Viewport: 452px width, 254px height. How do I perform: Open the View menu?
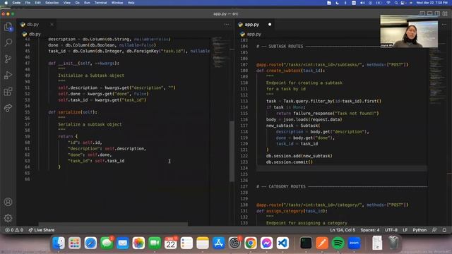(x=67, y=3)
